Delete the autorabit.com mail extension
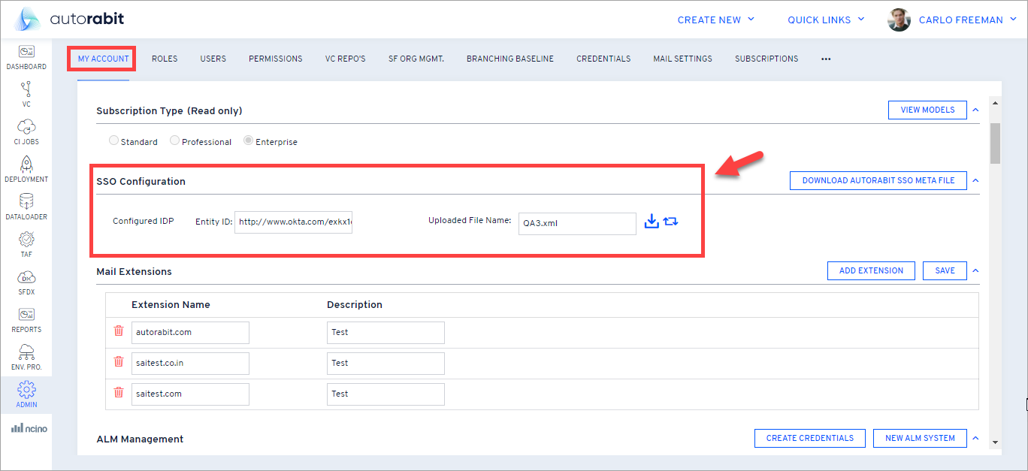Screen dimensions: 1028x471 pyautogui.click(x=118, y=331)
